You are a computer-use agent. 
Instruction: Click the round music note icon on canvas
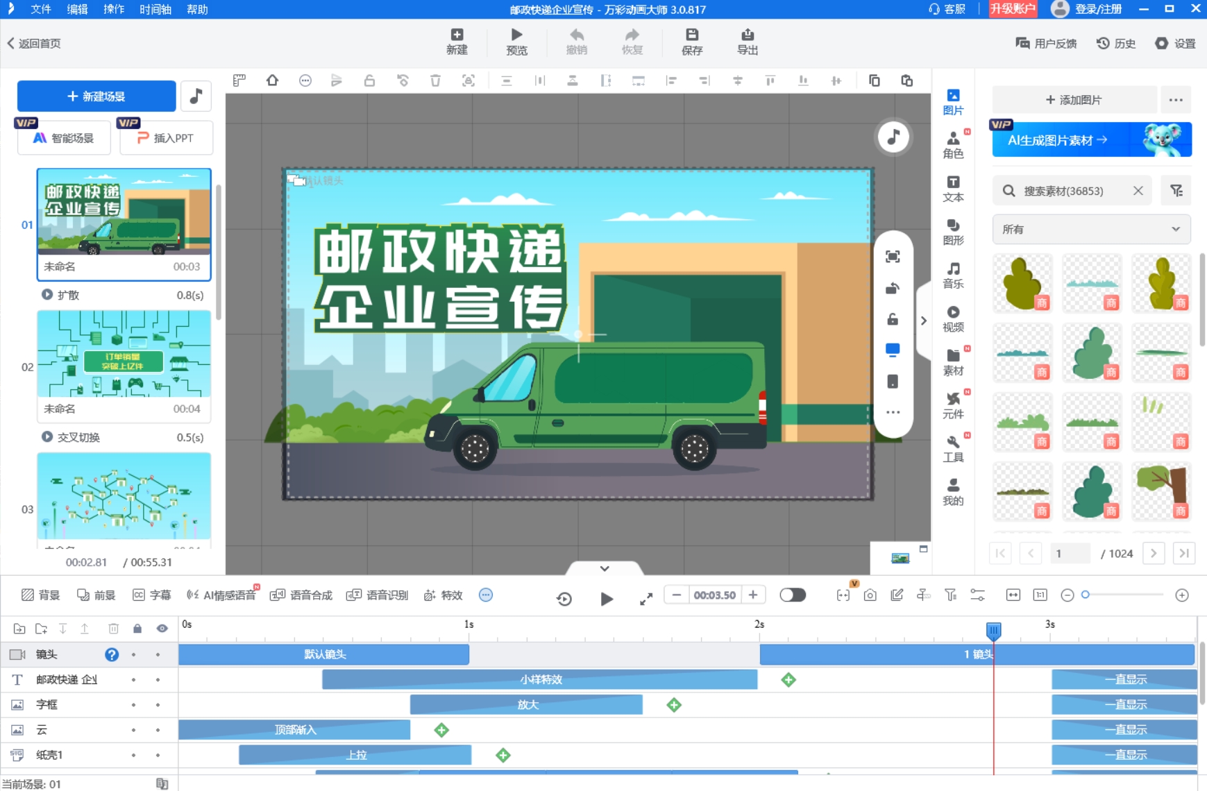893,137
